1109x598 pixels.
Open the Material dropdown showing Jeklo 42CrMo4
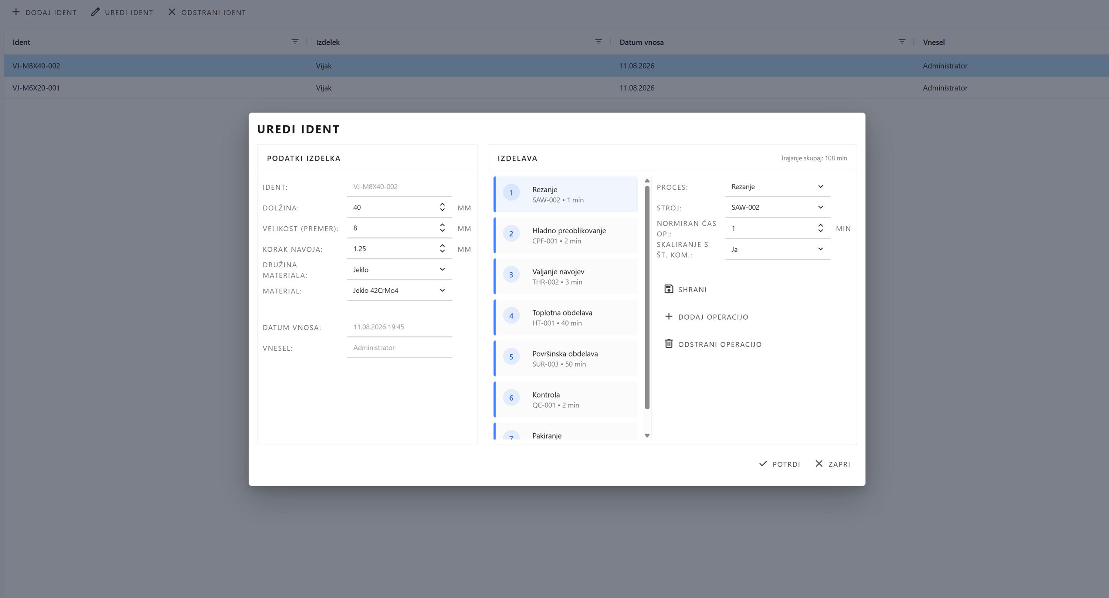[x=400, y=291]
